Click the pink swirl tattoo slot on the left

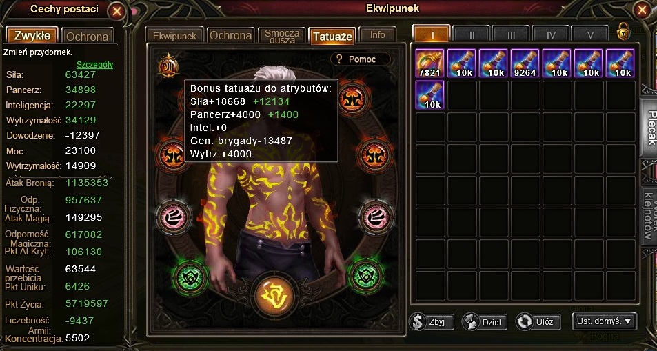pos(174,217)
